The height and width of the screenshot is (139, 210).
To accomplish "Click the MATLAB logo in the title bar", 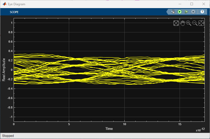I will coord(4,4).
